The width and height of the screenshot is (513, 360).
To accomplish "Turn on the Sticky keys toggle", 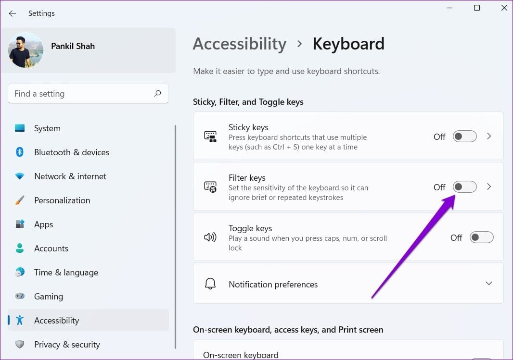I will (x=464, y=137).
